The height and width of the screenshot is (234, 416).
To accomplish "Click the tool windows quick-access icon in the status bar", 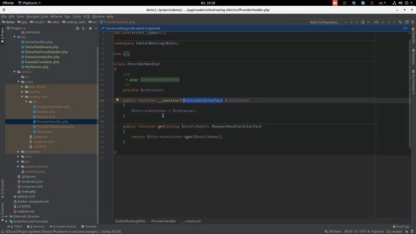I will [3, 231].
